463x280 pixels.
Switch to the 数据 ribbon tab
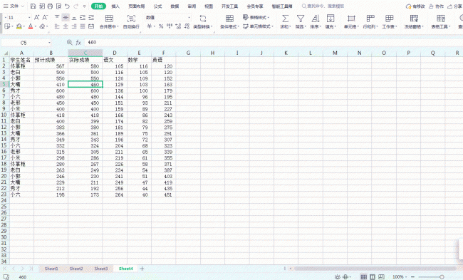175,6
